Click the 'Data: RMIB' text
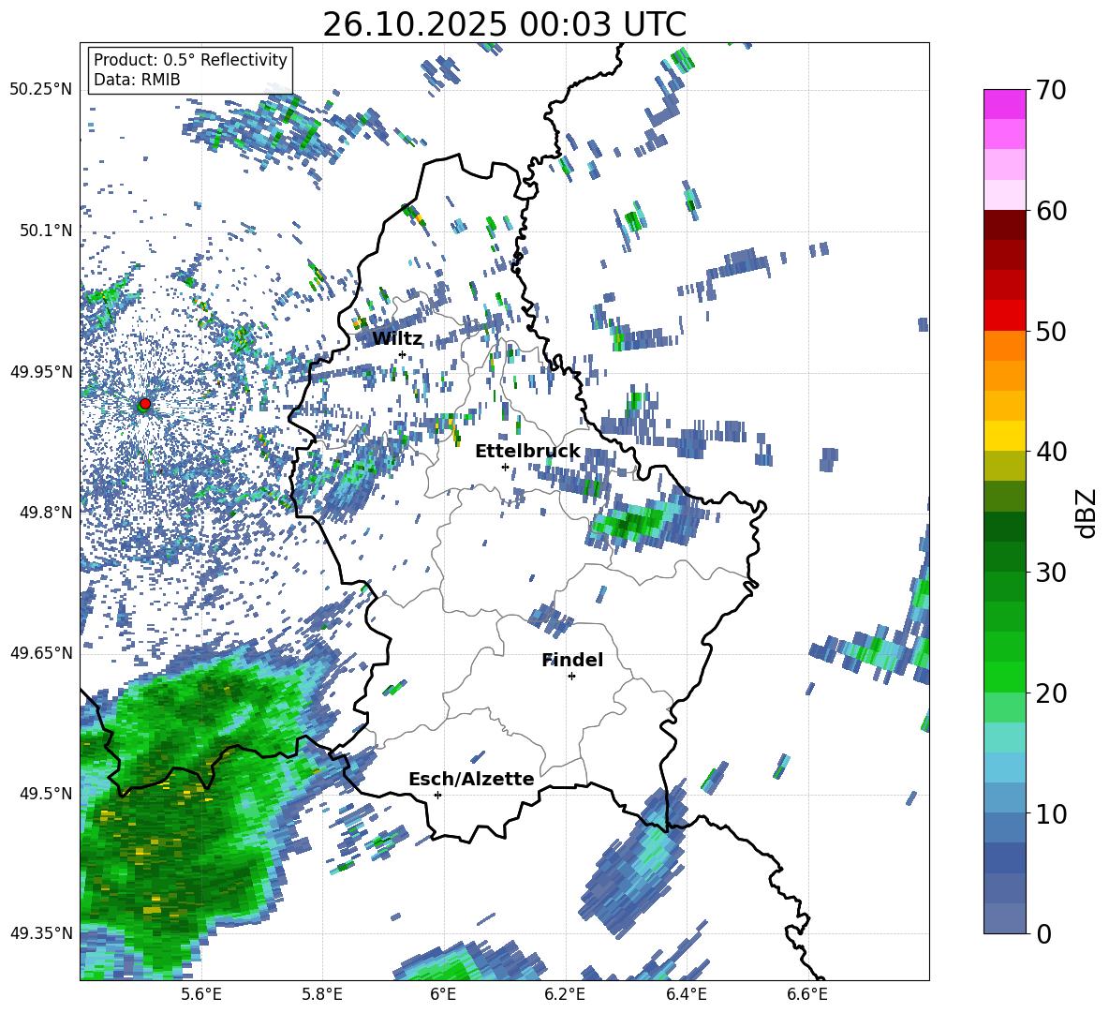The height and width of the screenshot is (1013, 1109). 137,80
